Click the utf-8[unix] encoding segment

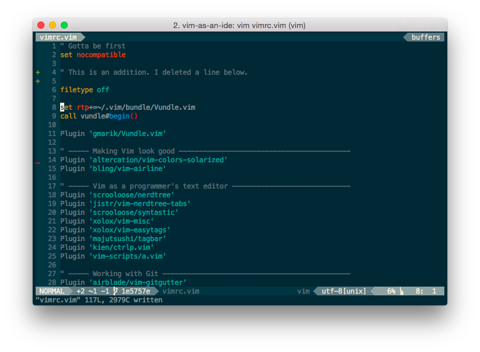(344, 291)
